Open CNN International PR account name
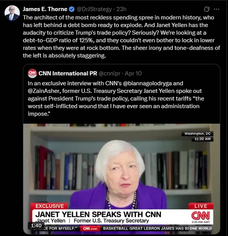228x236 pixels. click(68, 73)
